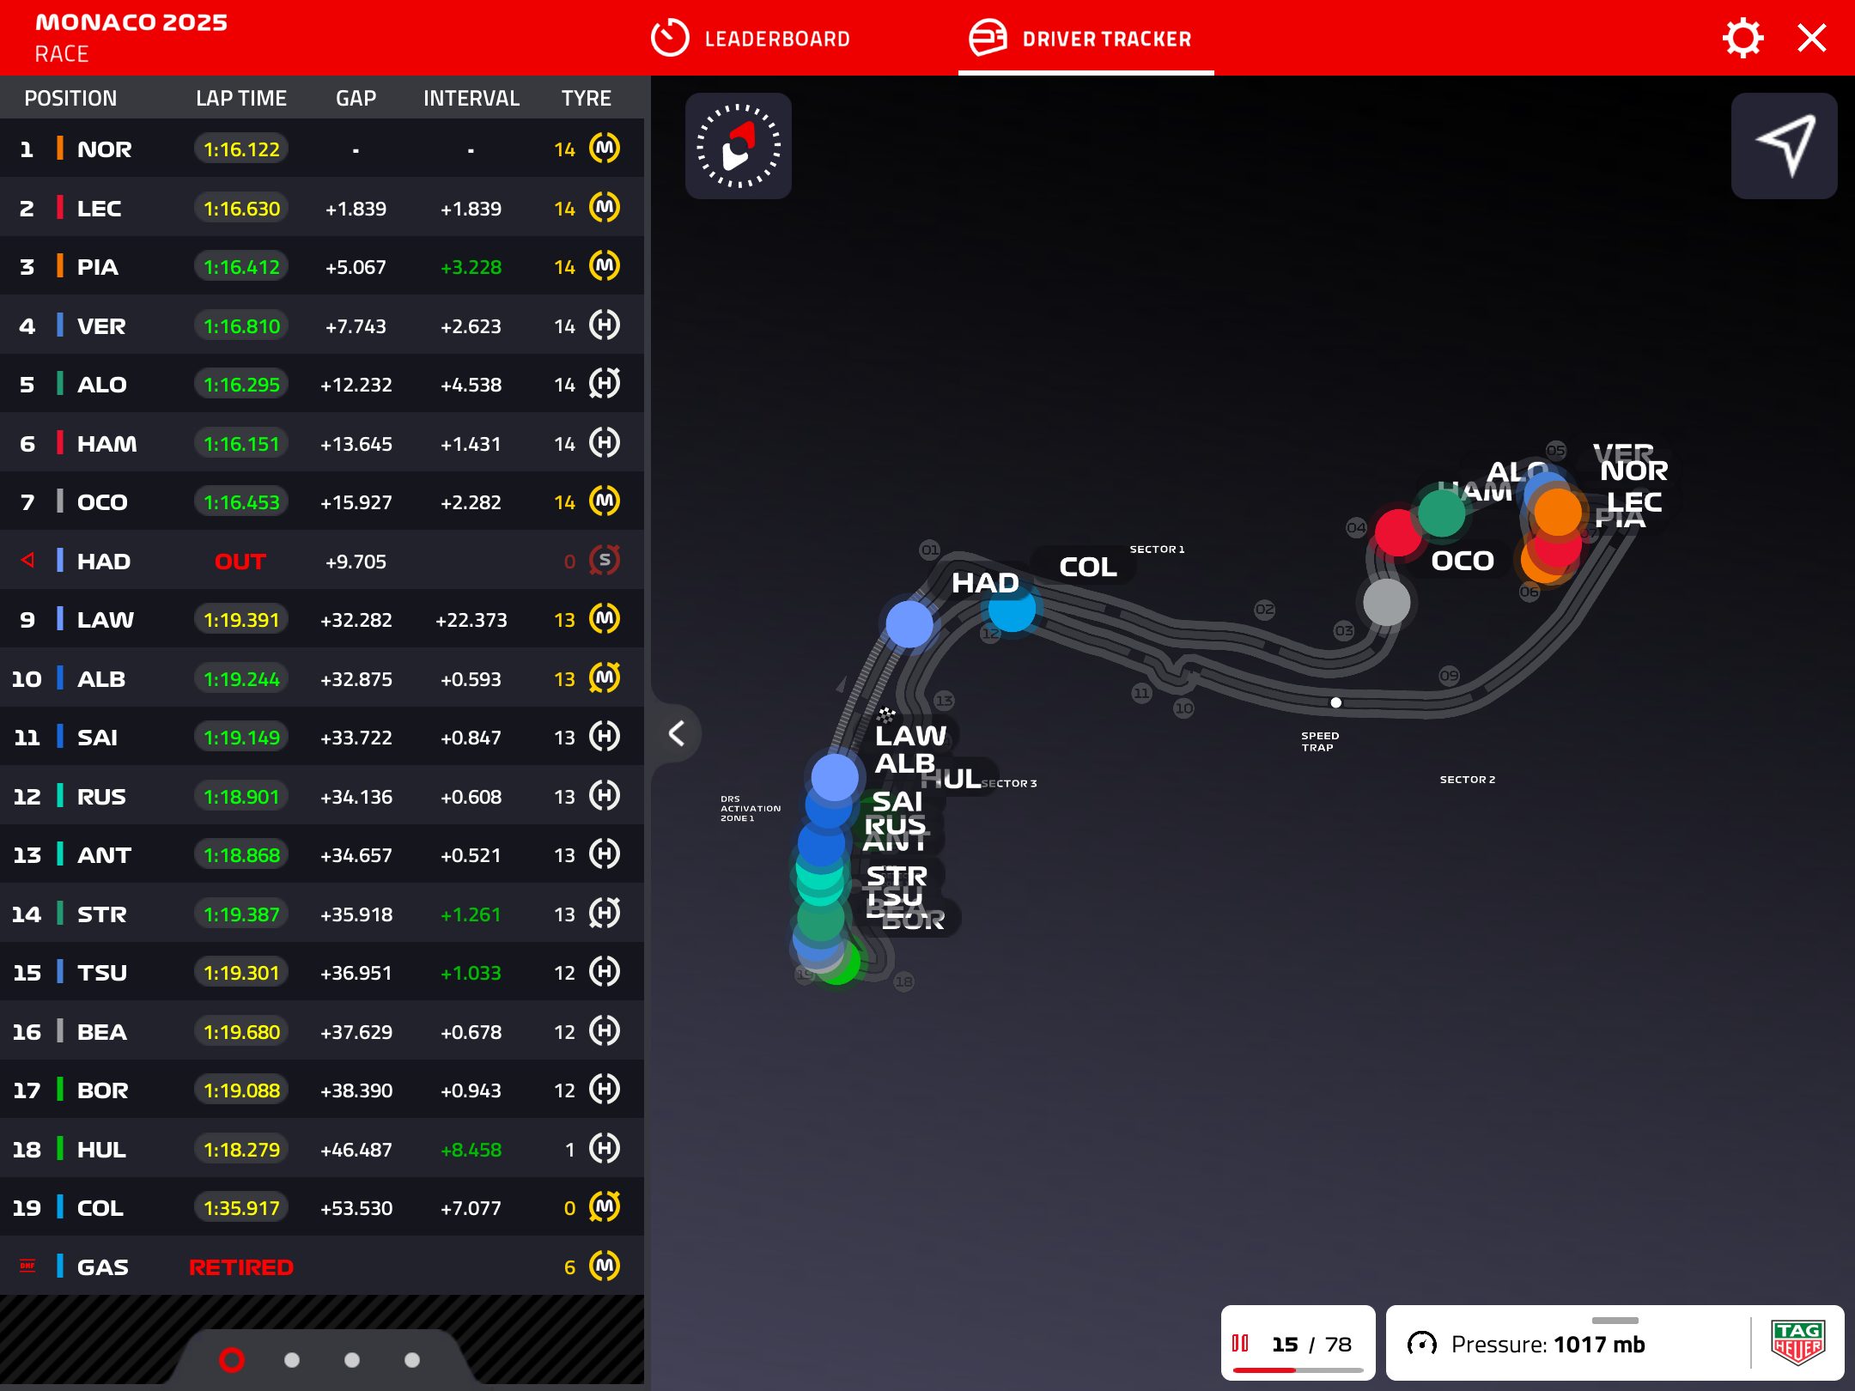Collapse the timing panel with chevron
Image resolution: width=1855 pixels, height=1391 pixels.
[x=677, y=733]
